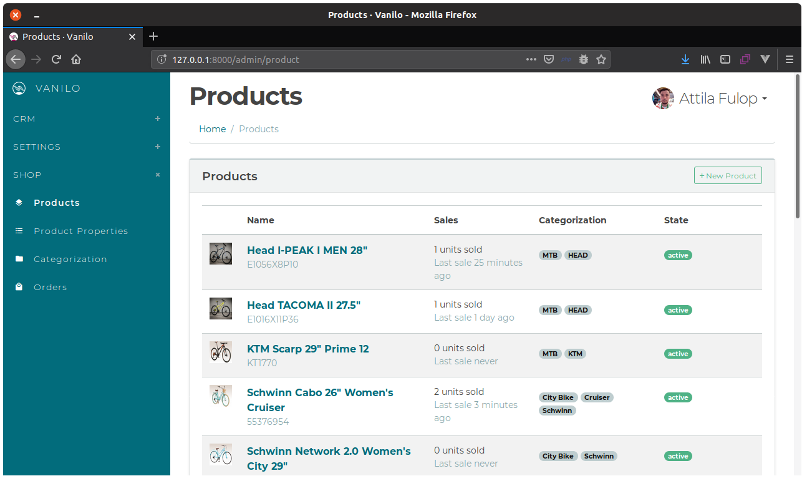Click active badge in KTM Scarp row
This screenshot has width=807, height=481.
pos(678,354)
